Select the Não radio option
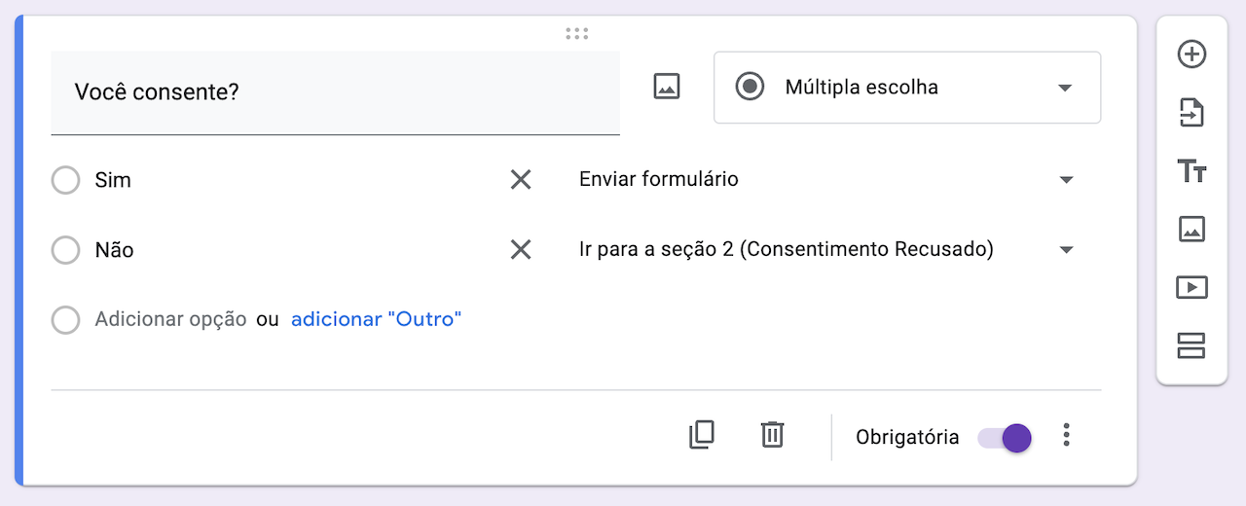This screenshot has height=506, width=1246. (65, 250)
